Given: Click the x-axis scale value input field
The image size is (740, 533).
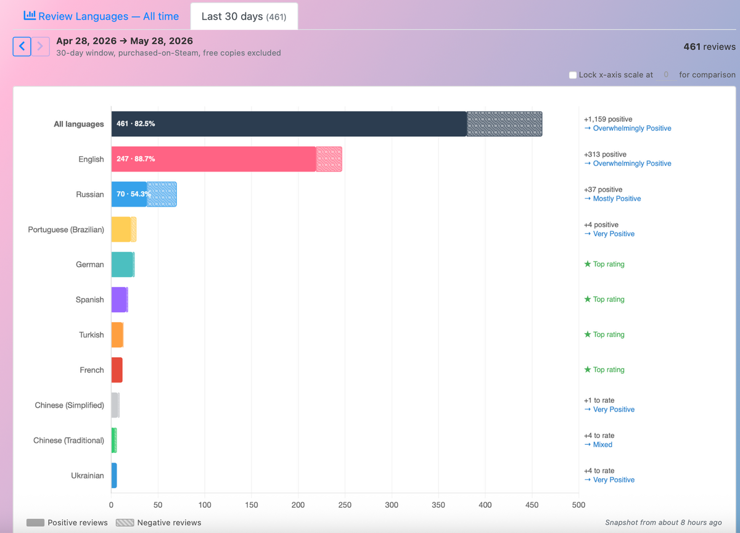Looking at the screenshot, I should [666, 75].
